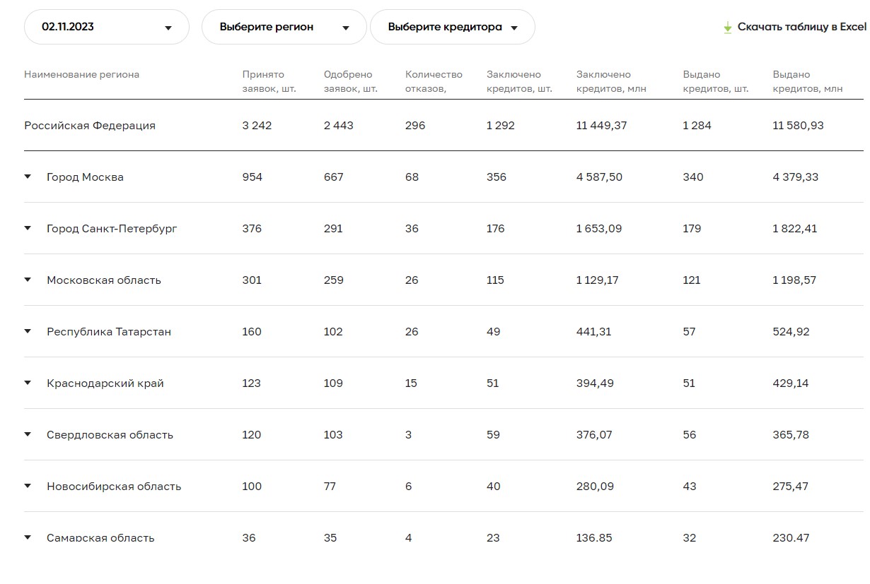870x584 pixels.
Task: Click the "Принято заявок, шт." column header
Action: 269,81
